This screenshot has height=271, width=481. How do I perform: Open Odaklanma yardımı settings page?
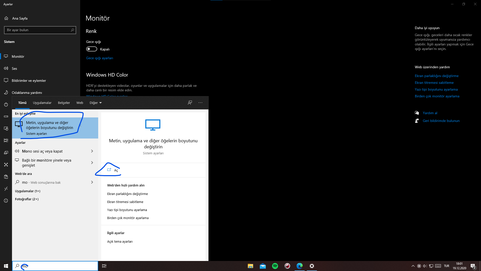27,93
